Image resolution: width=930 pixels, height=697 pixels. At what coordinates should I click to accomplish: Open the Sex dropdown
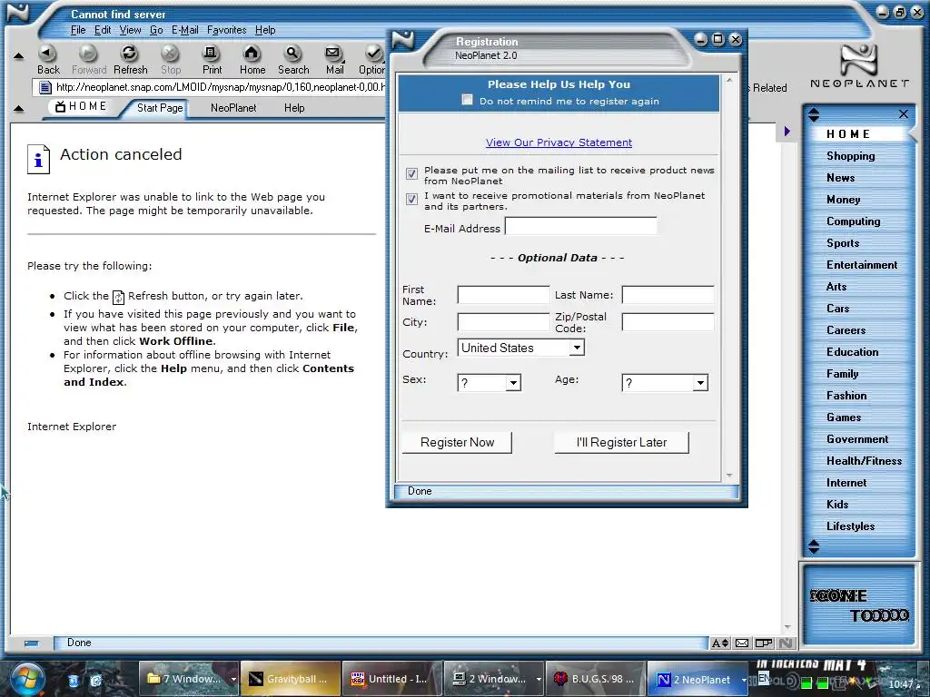[x=490, y=383]
